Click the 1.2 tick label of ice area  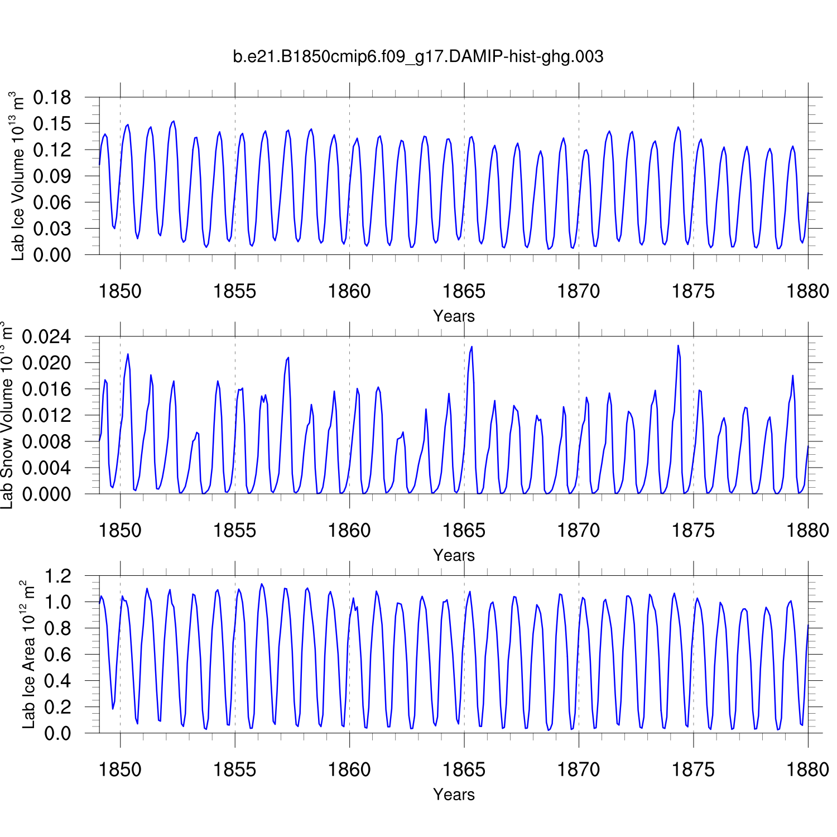tap(58, 576)
